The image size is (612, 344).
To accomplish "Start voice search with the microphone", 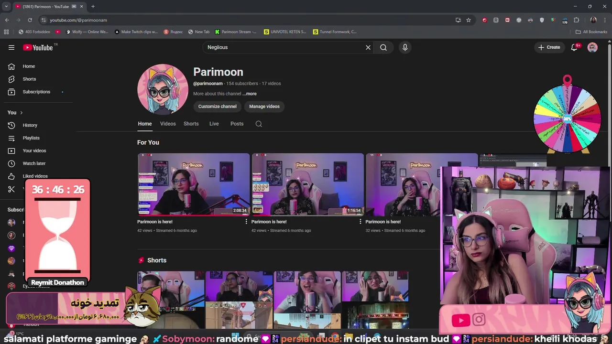I will pos(405,47).
